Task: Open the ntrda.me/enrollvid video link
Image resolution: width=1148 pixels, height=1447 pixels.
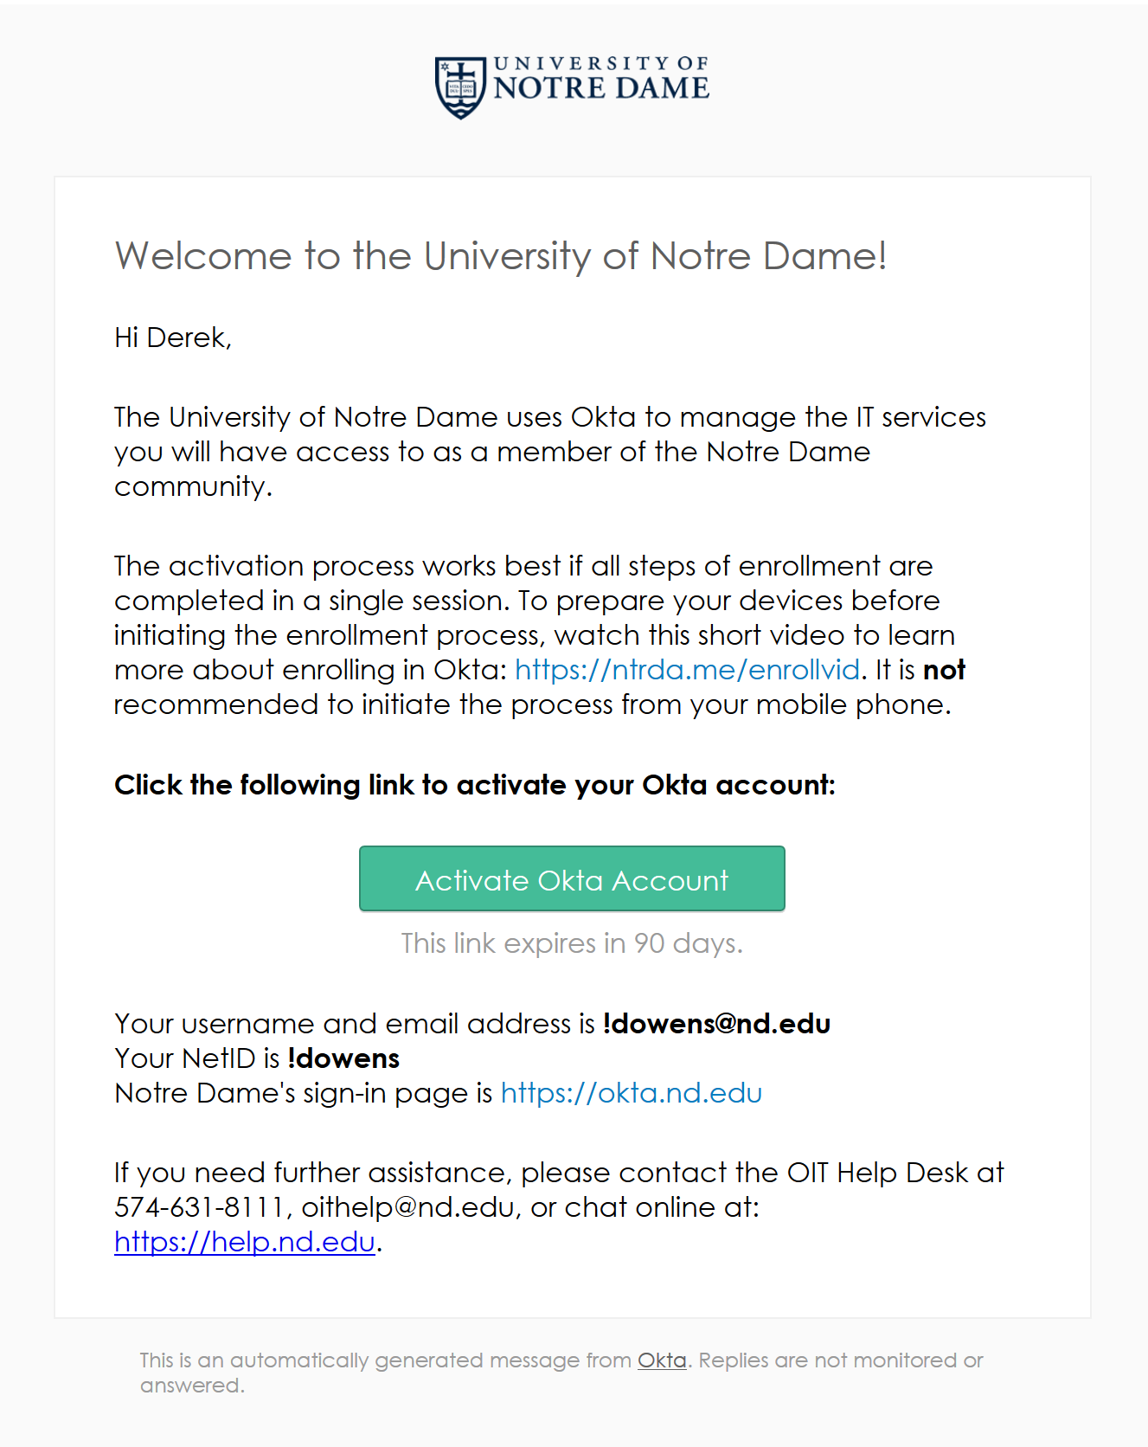Action: 687,670
